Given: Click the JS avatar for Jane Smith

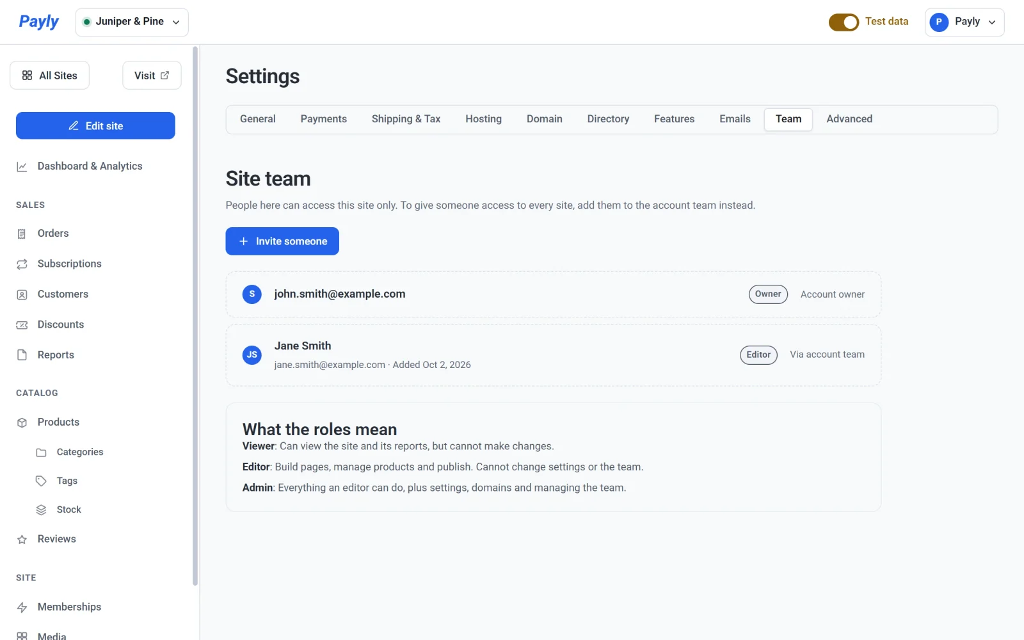Looking at the screenshot, I should [252, 355].
